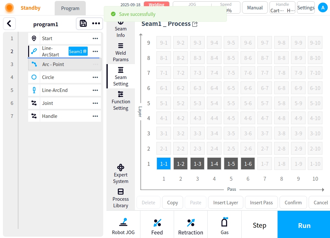Open the external link icon next to Seam1 _ Process
The image size is (330, 238).
[x=195, y=24]
